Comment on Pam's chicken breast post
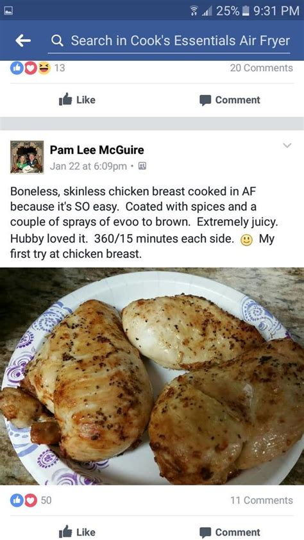The image size is (304, 540). [230, 532]
